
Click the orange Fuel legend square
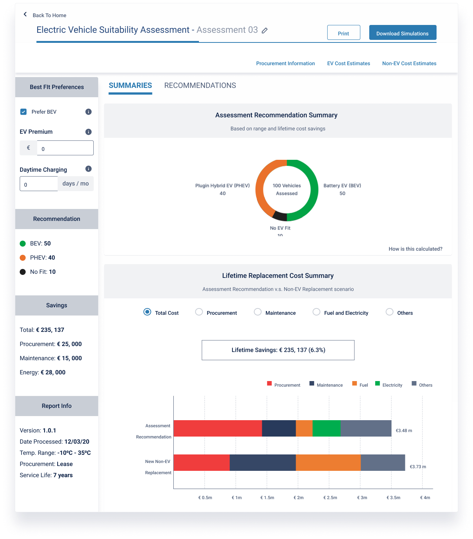354,384
